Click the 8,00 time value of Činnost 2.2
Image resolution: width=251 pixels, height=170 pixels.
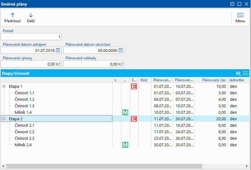(222, 132)
